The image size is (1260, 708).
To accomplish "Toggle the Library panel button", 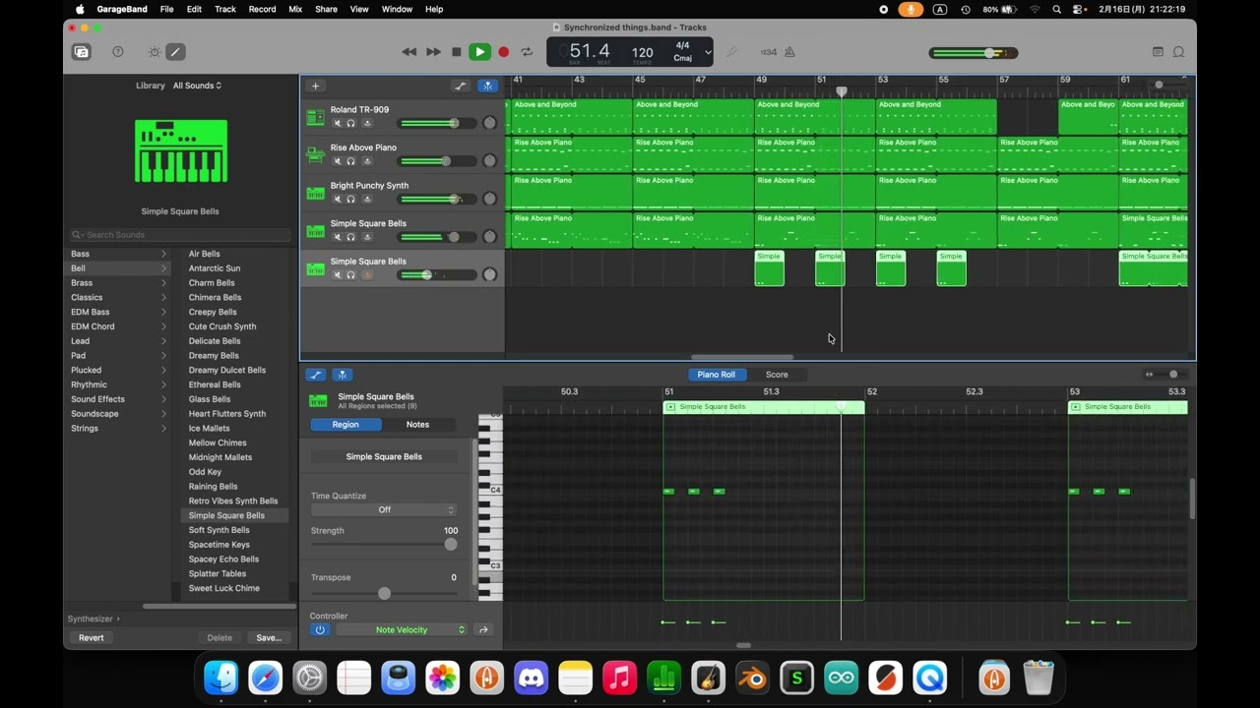I will tap(81, 52).
